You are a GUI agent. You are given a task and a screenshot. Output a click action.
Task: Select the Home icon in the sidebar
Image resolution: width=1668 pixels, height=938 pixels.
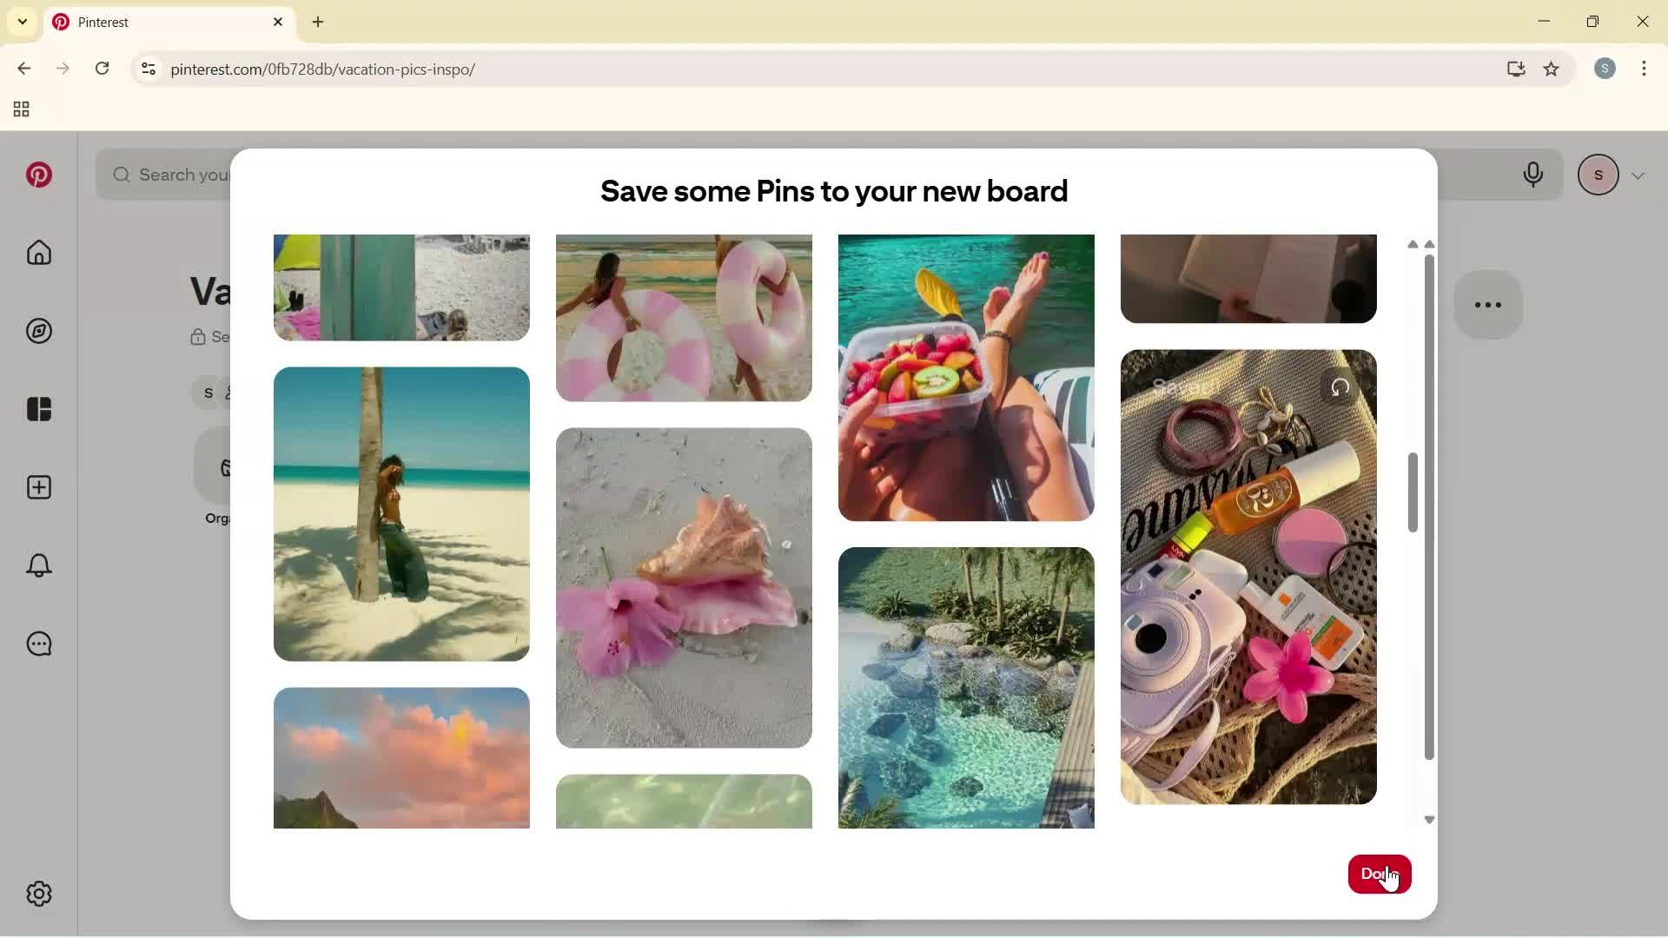click(x=38, y=253)
